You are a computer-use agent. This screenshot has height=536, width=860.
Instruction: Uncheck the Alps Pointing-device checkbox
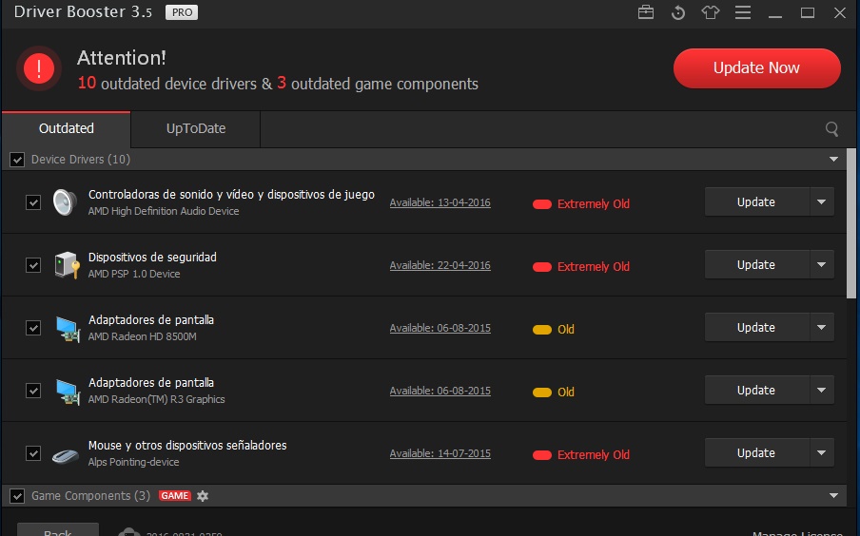[33, 453]
